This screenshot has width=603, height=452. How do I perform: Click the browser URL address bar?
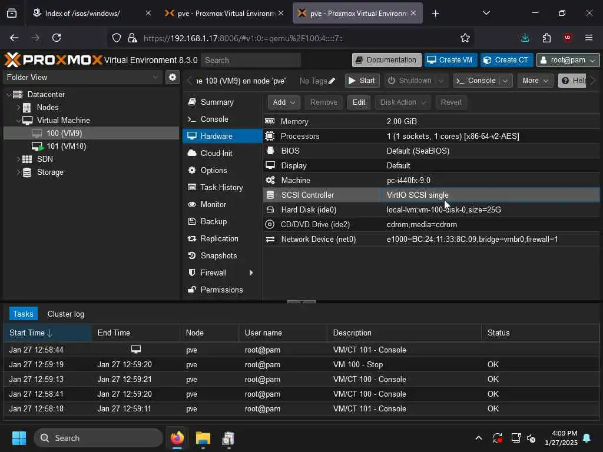tap(292, 38)
